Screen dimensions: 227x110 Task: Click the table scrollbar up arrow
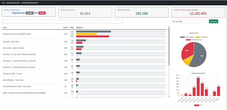pyautogui.click(x=169, y=26)
